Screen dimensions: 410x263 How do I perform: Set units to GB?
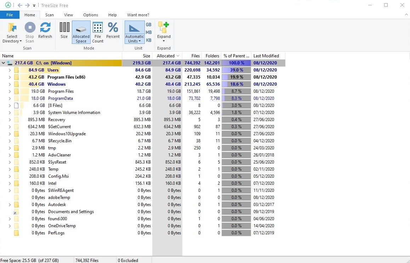(x=148, y=24)
